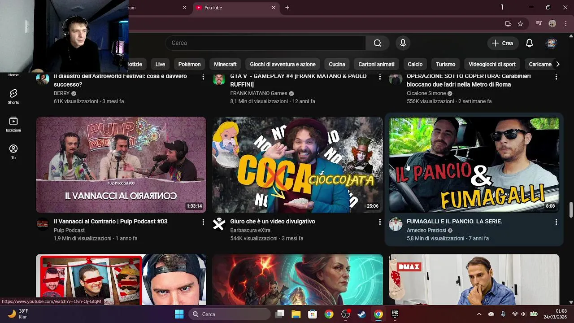Image resolution: width=574 pixels, height=323 pixels.
Task: Open the notifications bell
Action: pos(530,43)
